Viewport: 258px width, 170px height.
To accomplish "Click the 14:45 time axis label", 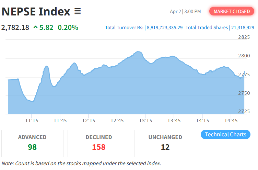I will [x=232, y=121].
